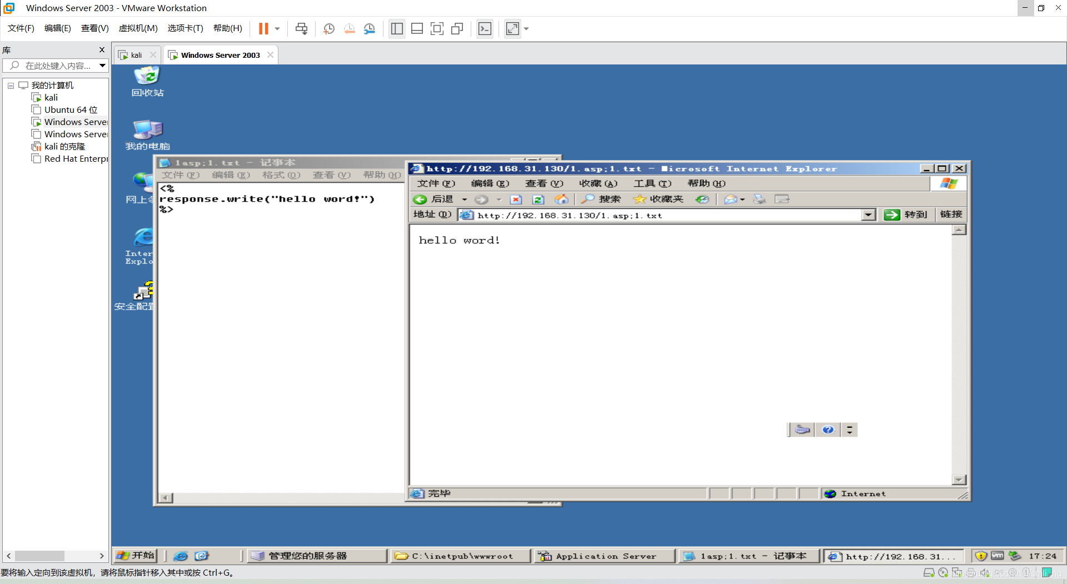
Task: Pause the virtual machine
Action: pos(263,28)
